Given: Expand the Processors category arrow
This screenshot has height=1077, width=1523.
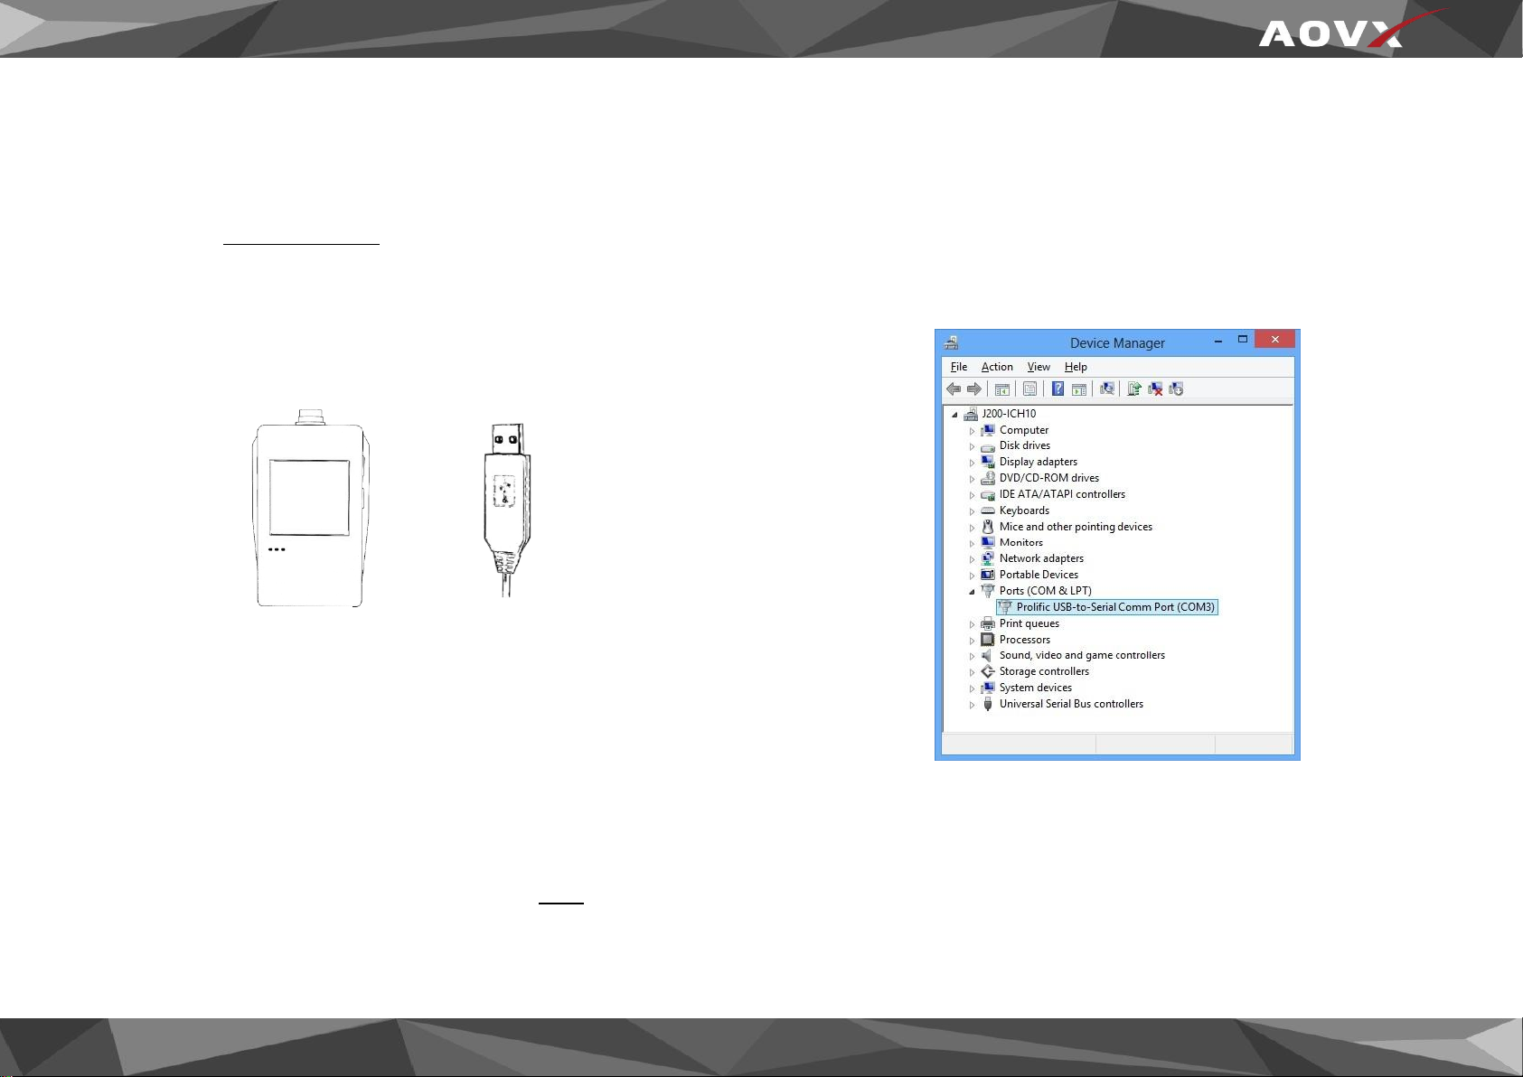Looking at the screenshot, I should point(973,641).
